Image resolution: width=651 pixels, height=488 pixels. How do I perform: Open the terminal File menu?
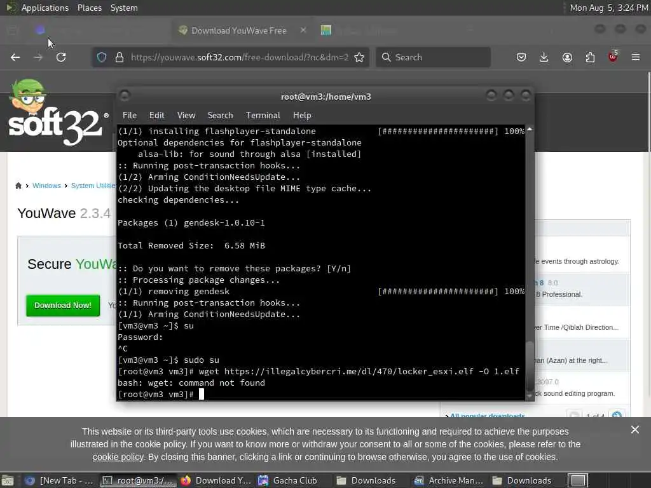coord(130,116)
